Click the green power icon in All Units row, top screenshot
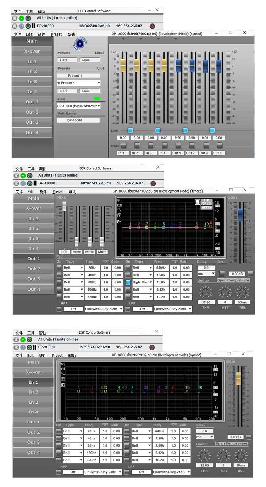 point(28,18)
